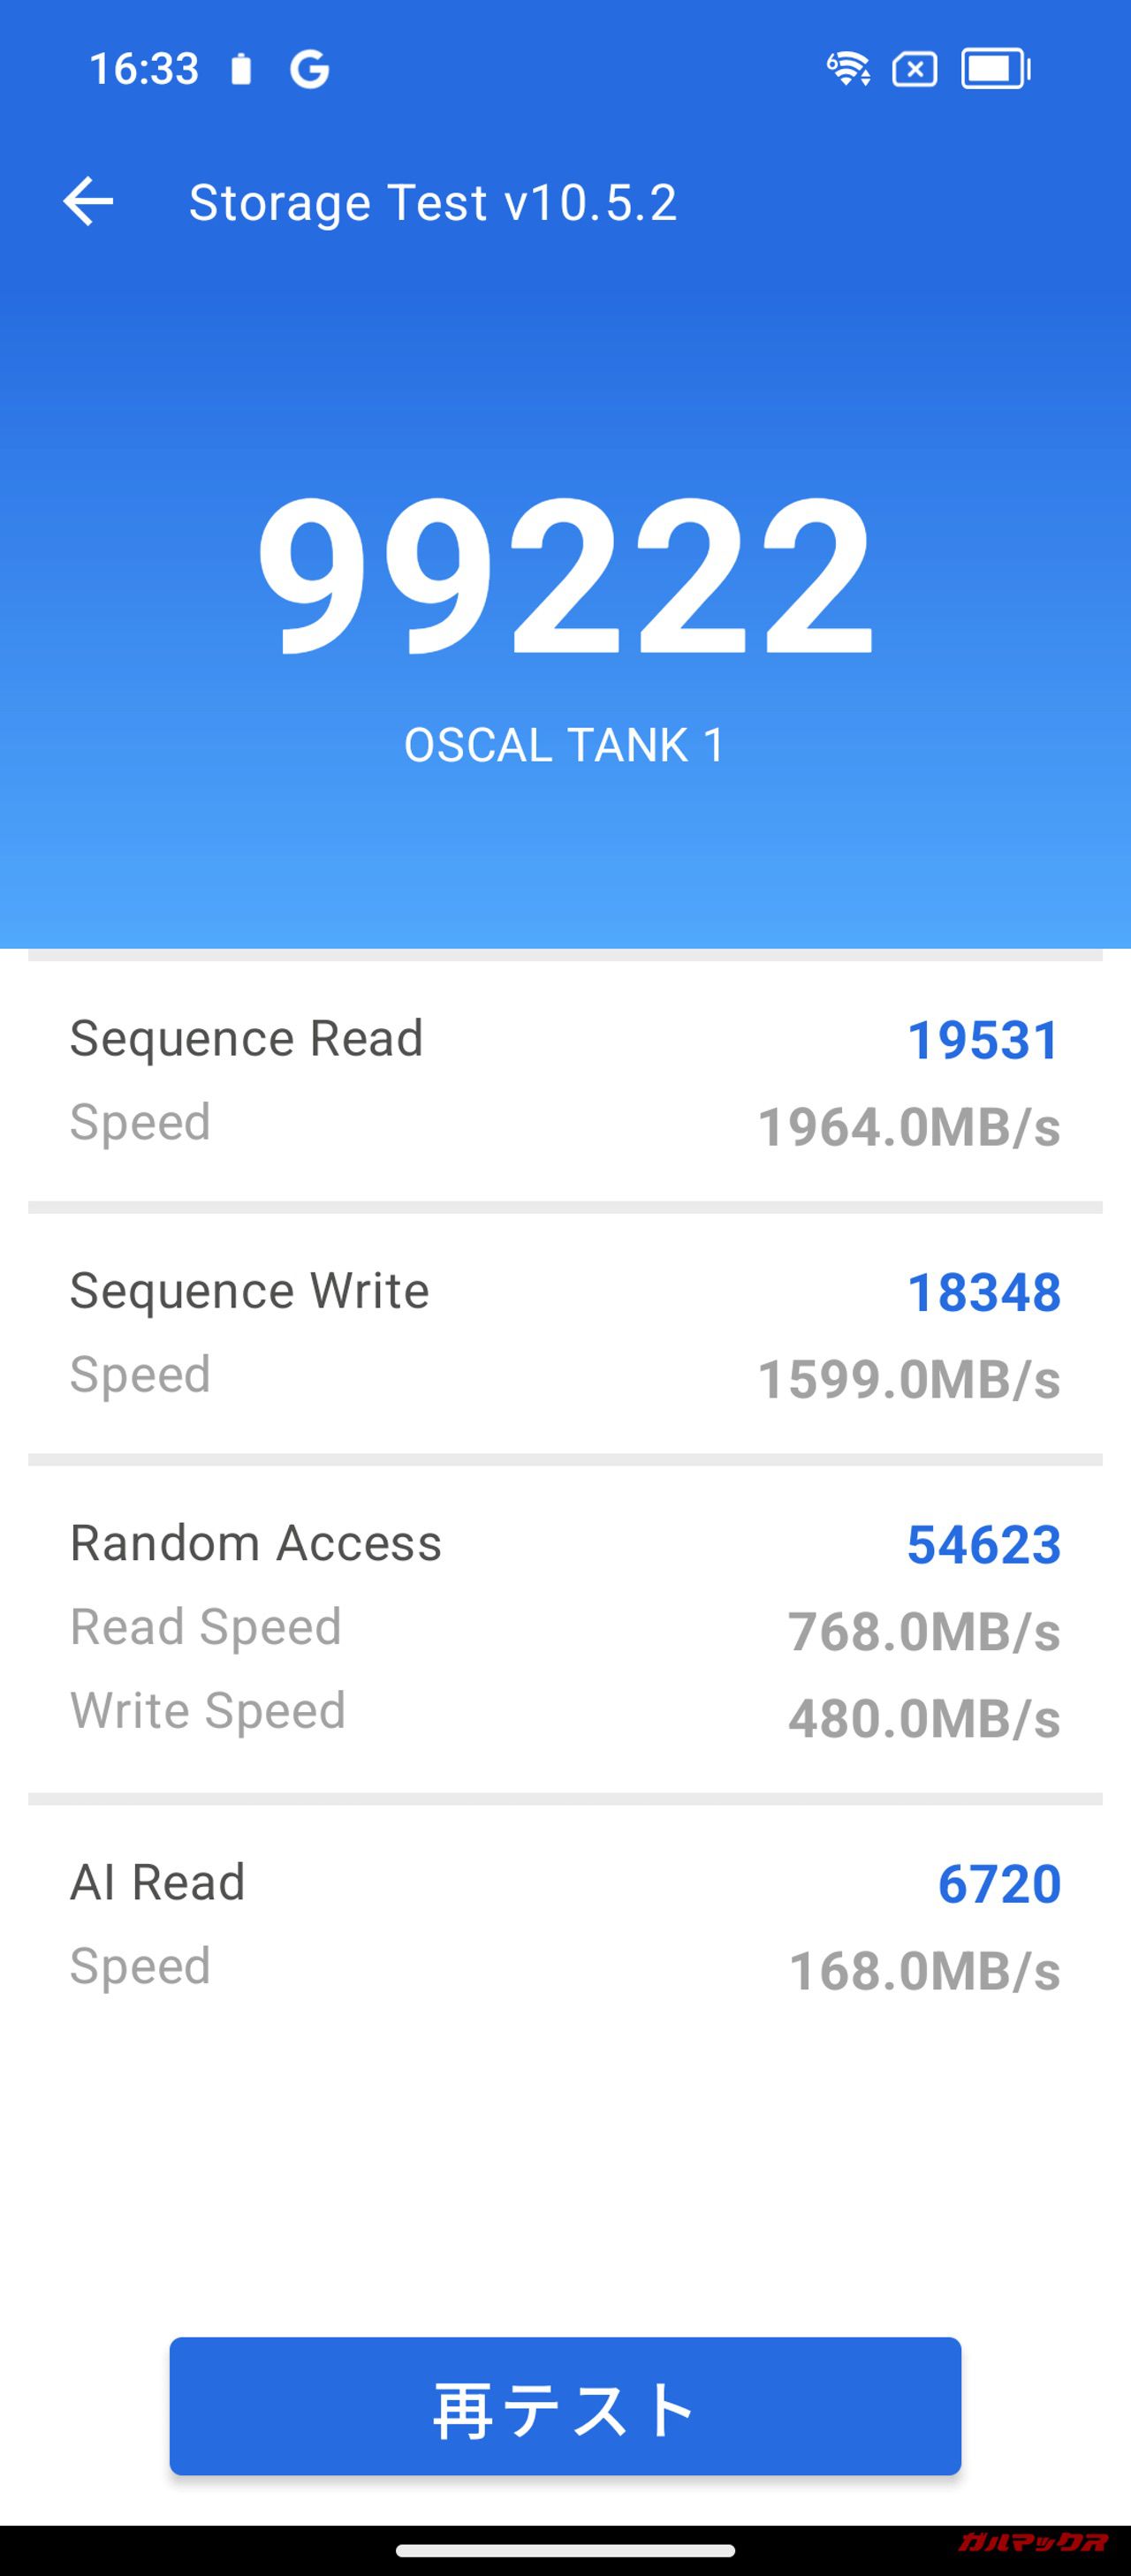The image size is (1131, 2576).
Task: Select the Sequence Read row label
Action: 247,1038
